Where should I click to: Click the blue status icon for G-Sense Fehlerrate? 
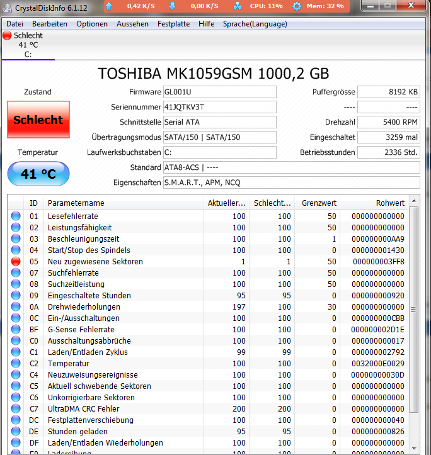tap(16, 329)
